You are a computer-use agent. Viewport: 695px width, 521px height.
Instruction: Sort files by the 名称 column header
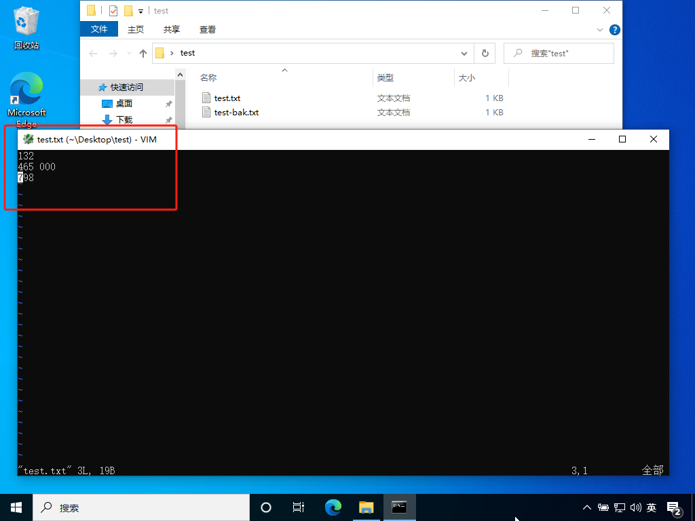208,78
